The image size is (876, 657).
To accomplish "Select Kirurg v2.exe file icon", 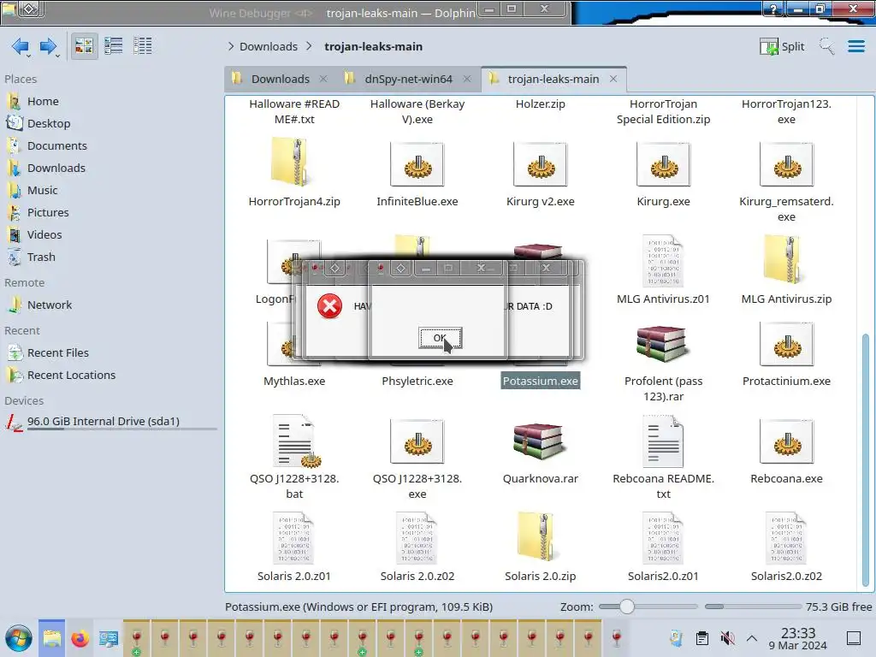I will coord(541,164).
